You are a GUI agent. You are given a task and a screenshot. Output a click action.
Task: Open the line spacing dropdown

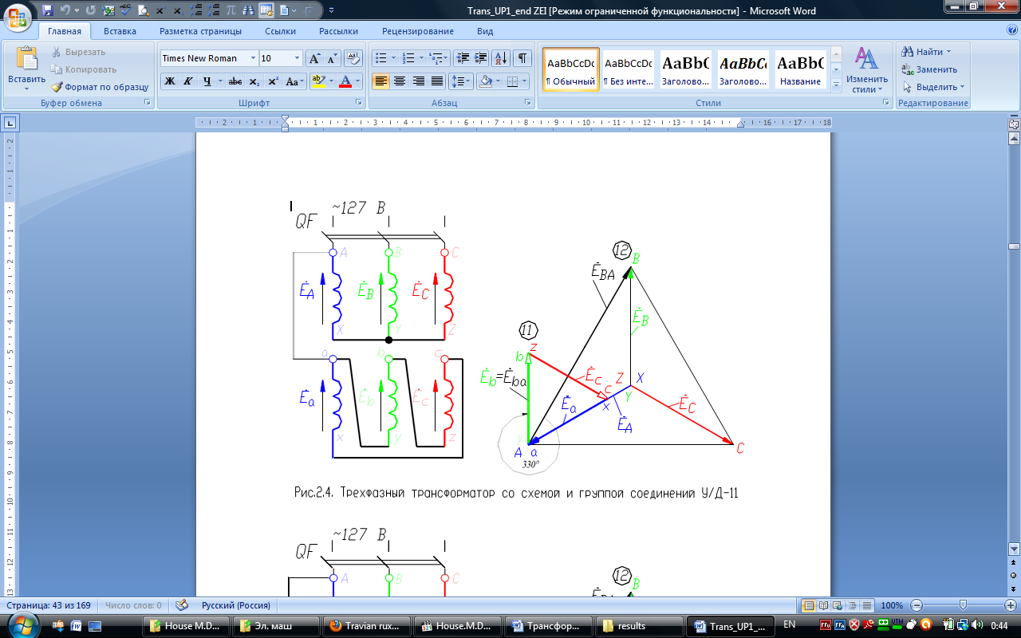[462, 81]
